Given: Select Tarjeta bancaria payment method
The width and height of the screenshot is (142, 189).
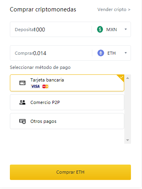Looking at the screenshot, I should pyautogui.click(x=67, y=83).
